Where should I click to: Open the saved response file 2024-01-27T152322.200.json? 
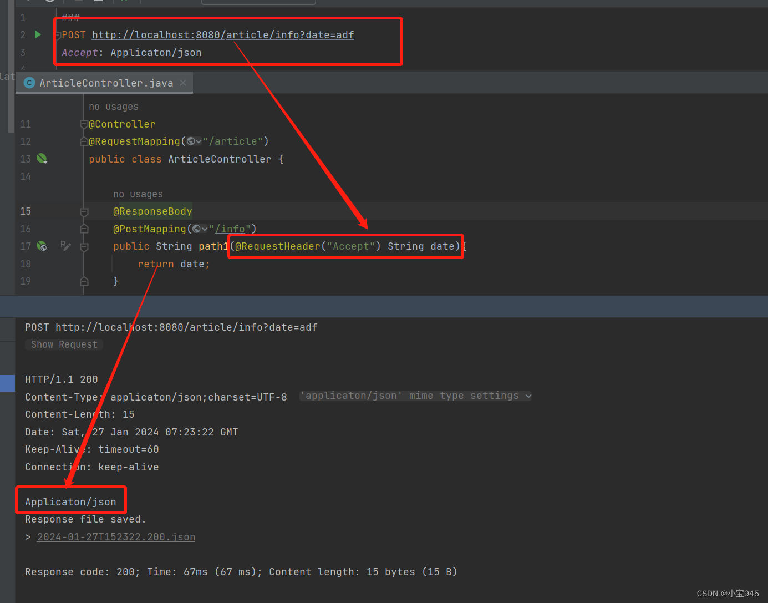[116, 537]
